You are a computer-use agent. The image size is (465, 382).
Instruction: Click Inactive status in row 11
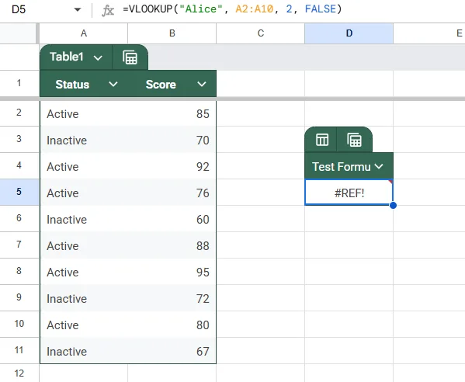[84, 351]
